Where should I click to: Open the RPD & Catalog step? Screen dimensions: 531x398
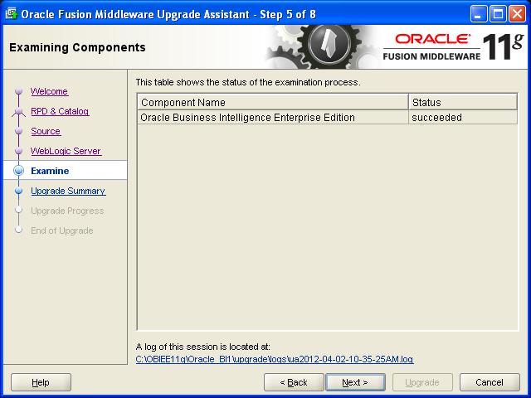[60, 111]
